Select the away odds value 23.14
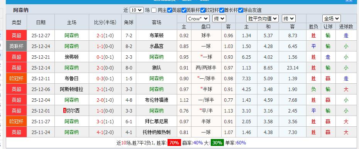The image size is (359, 149). [292, 68]
